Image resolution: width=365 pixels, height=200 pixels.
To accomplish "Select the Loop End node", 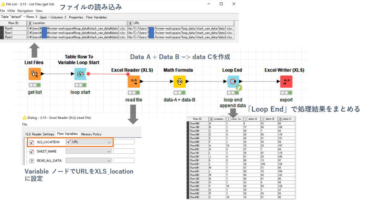I will [232, 82].
